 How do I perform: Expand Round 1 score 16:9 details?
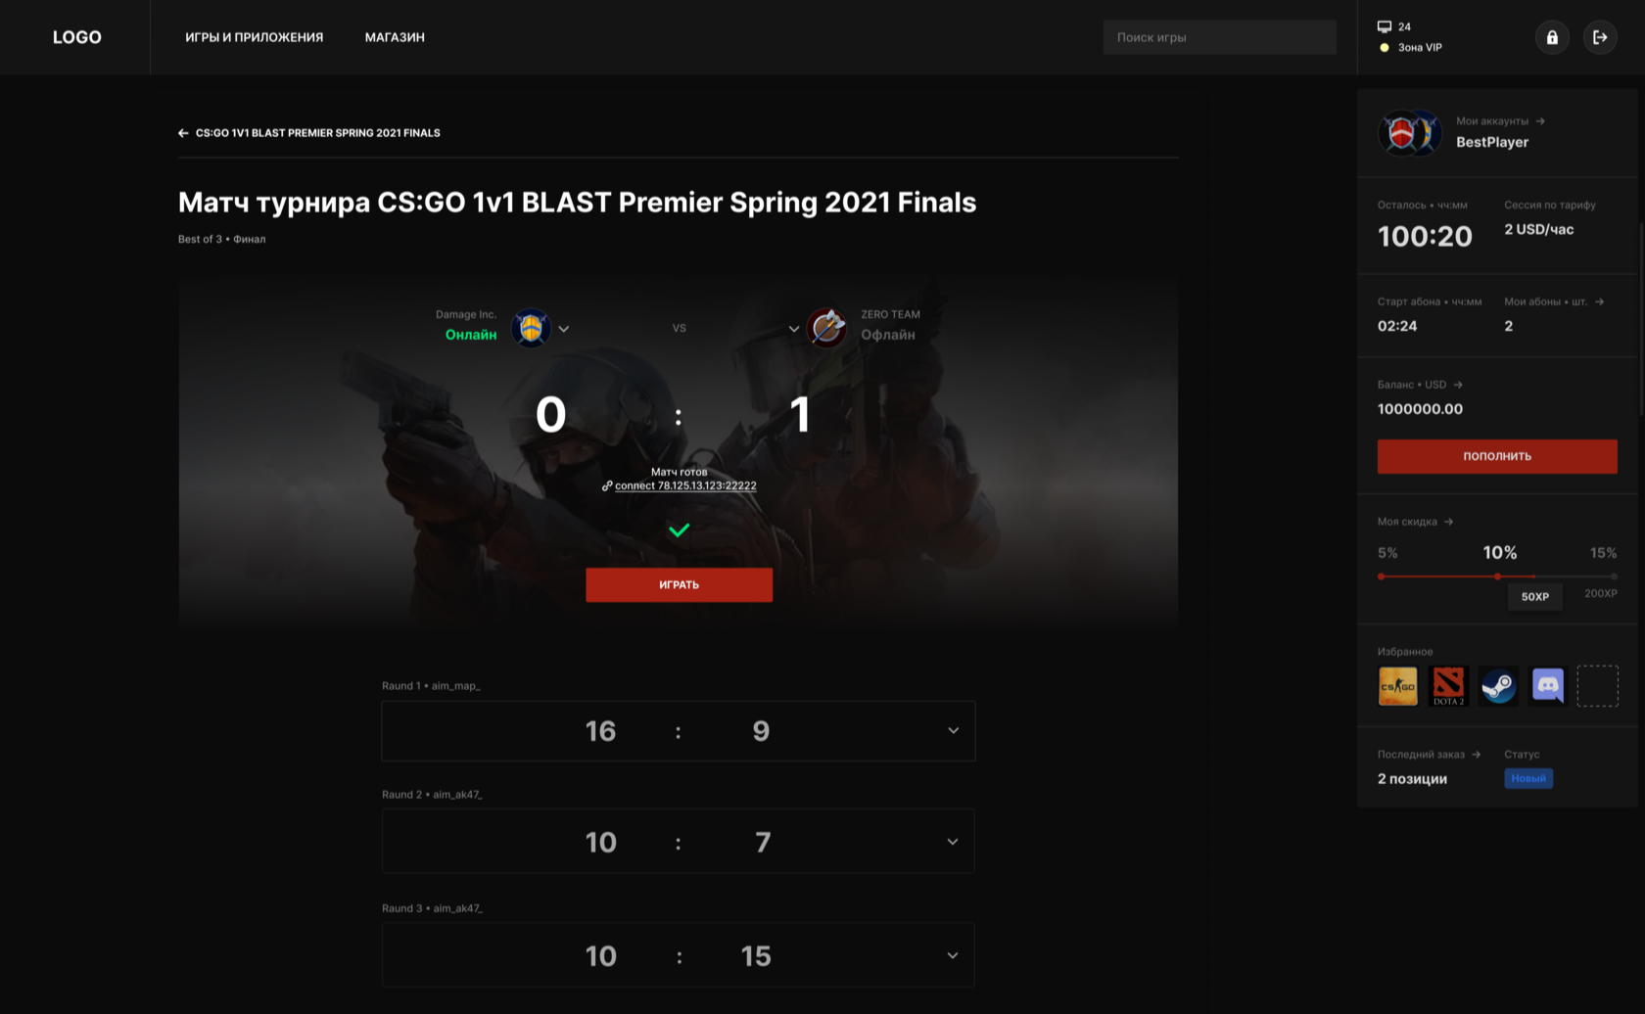click(953, 730)
